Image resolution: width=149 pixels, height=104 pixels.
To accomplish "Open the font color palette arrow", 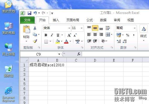I will [x=70, y=41].
